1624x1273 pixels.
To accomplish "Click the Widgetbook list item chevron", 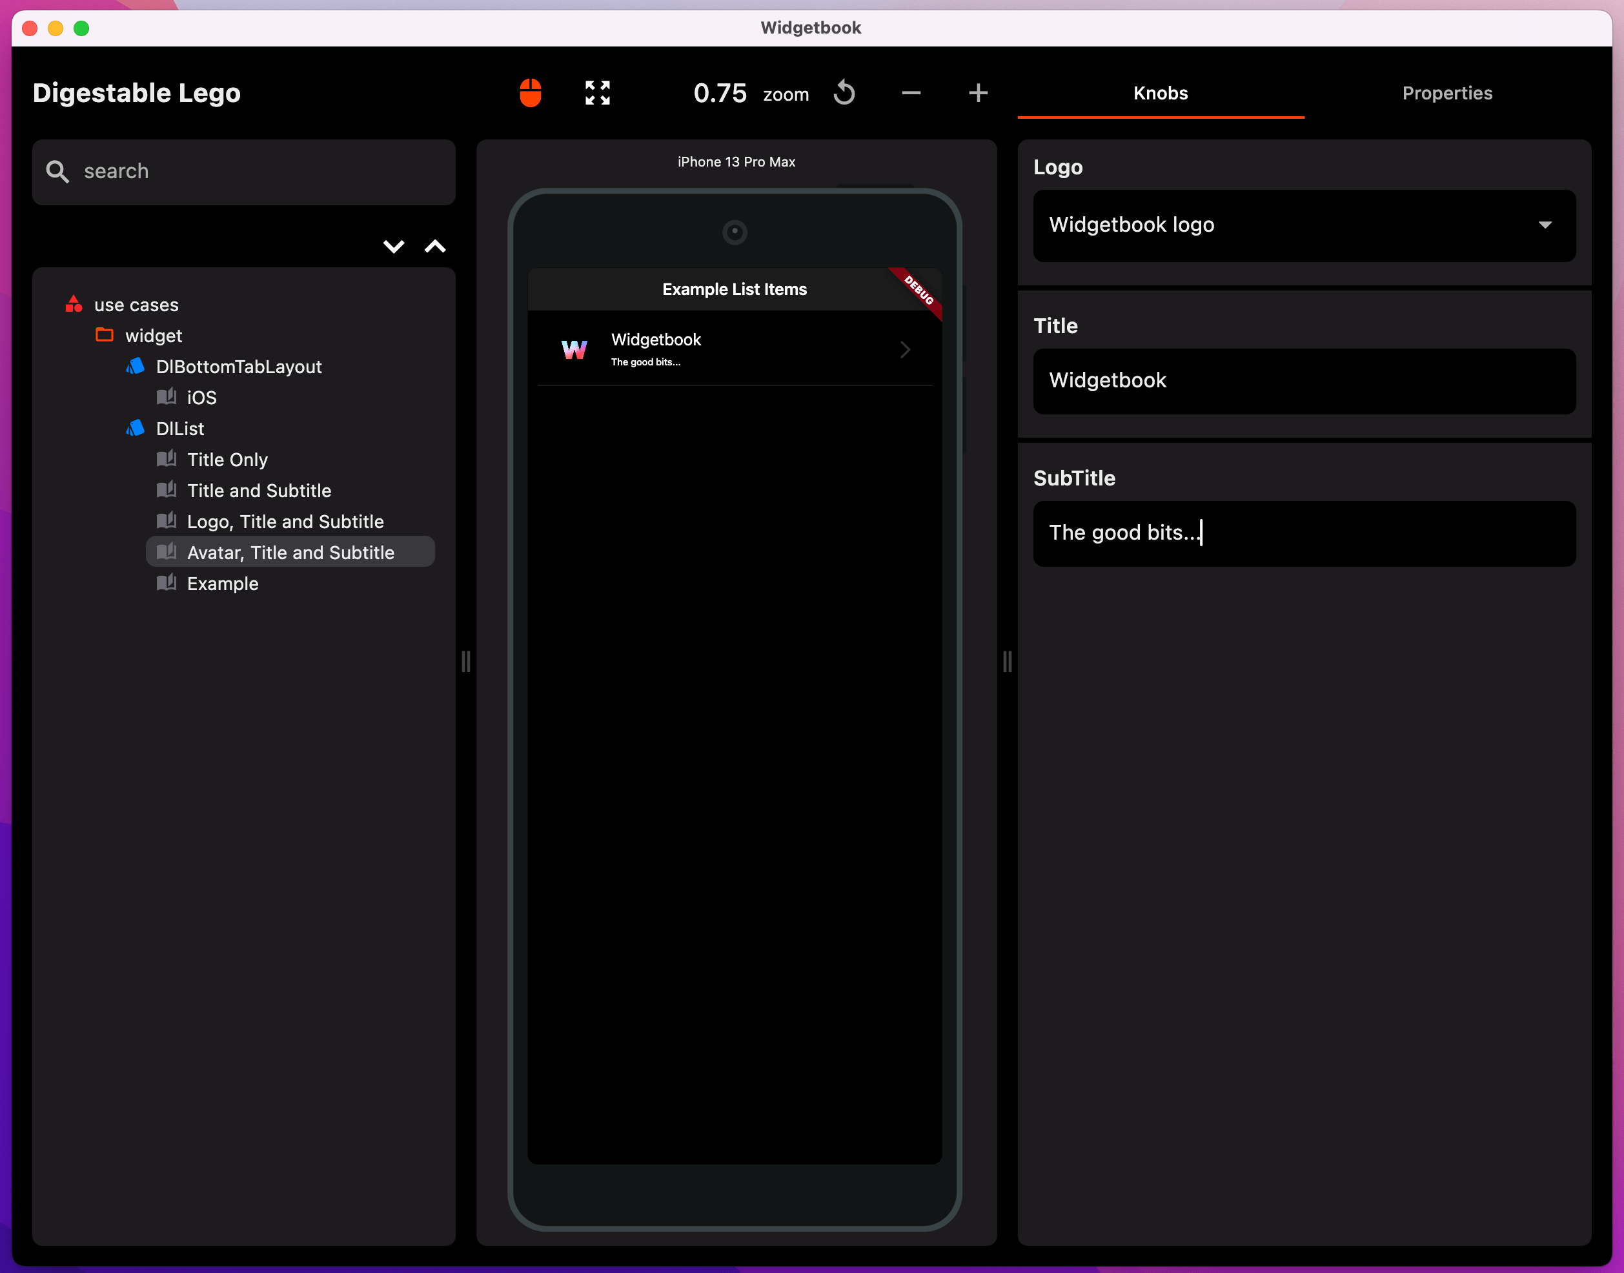I will pos(905,349).
